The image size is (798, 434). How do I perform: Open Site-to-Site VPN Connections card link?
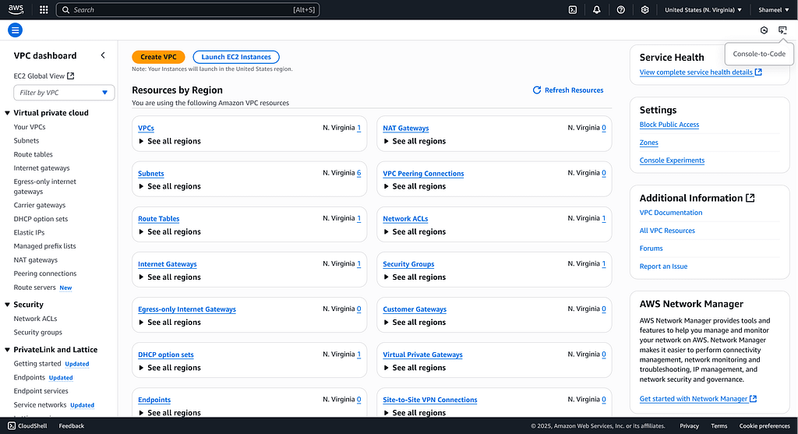point(430,400)
